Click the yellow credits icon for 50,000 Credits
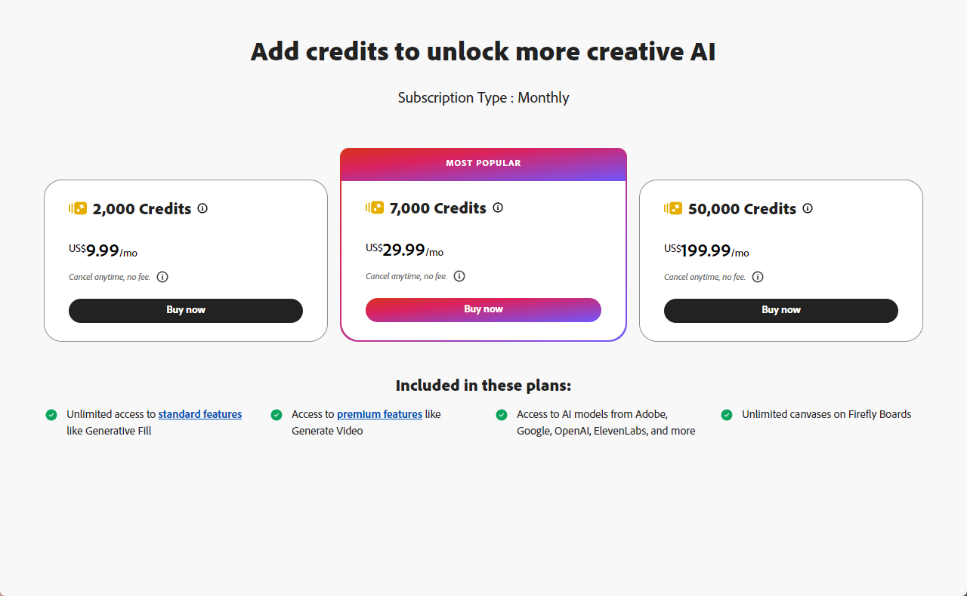The image size is (967, 596). (x=673, y=208)
